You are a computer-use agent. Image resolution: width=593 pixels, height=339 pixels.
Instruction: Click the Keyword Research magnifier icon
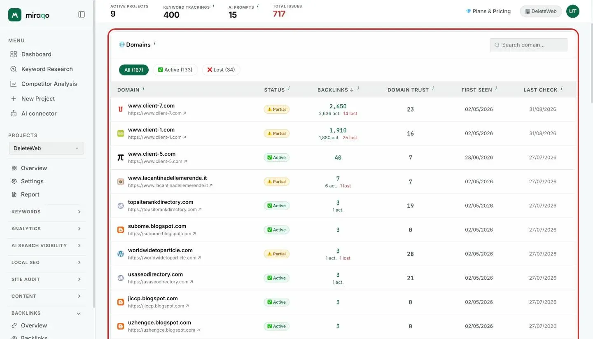[x=14, y=69]
